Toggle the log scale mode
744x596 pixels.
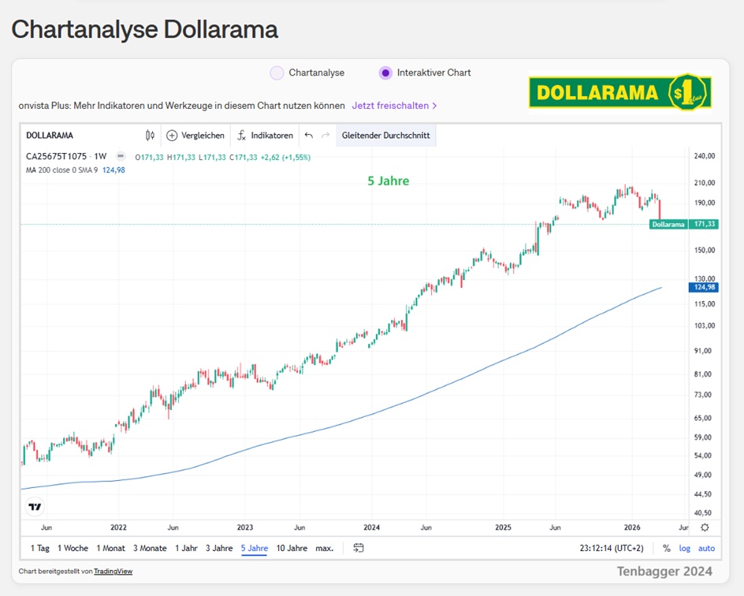(x=685, y=548)
